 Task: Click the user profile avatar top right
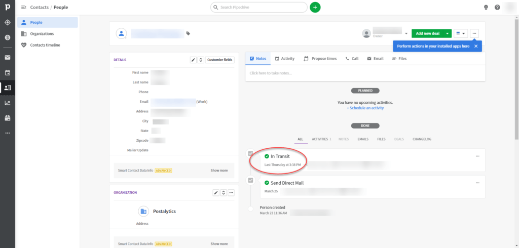(509, 7)
